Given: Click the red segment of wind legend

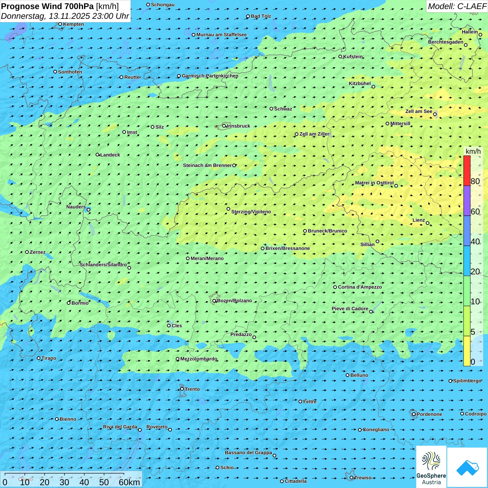Looking at the screenshot, I should (467, 170).
